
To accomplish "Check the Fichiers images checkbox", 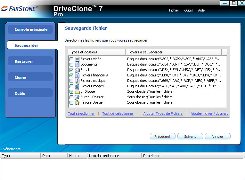I will point(71,86).
